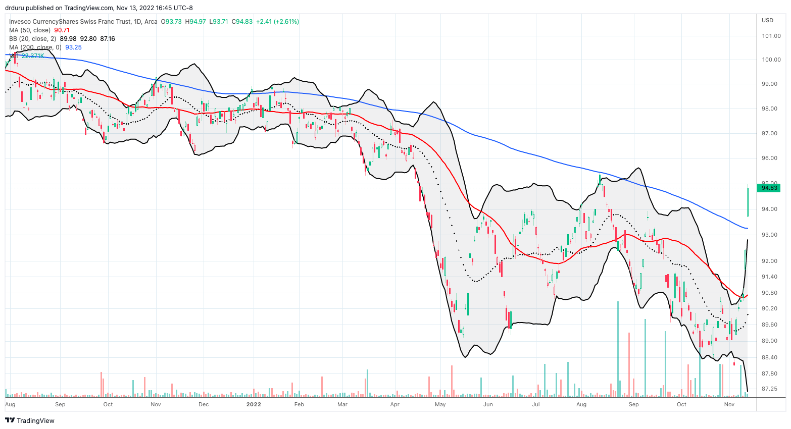The height and width of the screenshot is (429, 791).
Task: Click the 89.00 price axis label
Action: coord(769,341)
